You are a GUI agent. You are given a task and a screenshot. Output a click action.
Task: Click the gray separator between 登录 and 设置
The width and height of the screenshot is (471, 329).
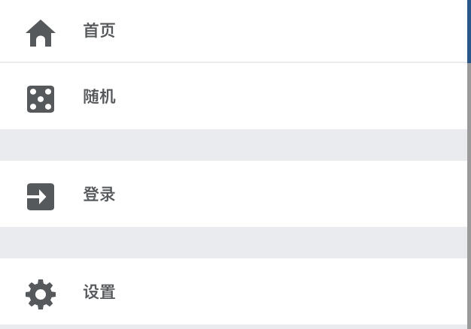coord(233,243)
